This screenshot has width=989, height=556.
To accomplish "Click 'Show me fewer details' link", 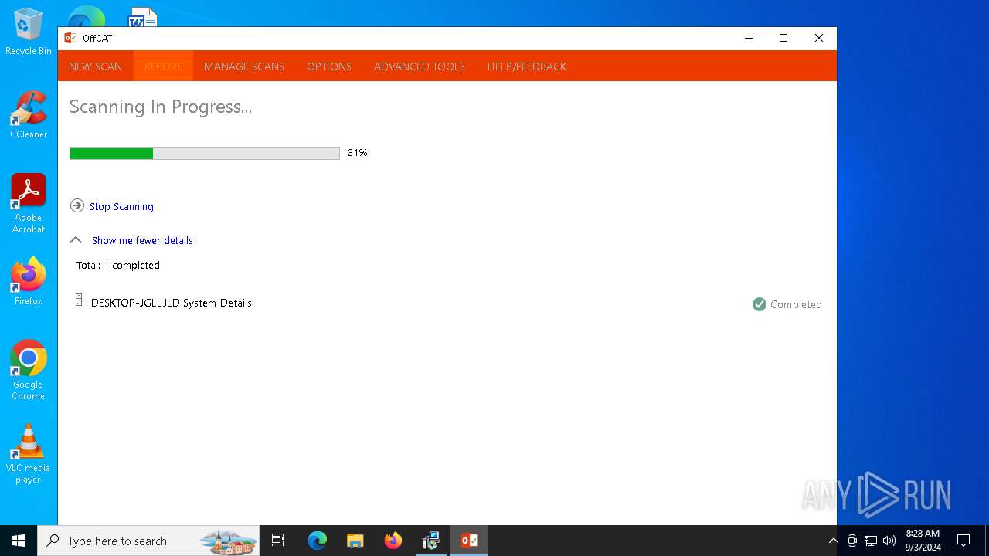I will [x=142, y=240].
